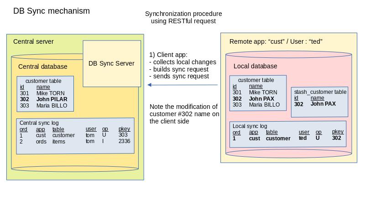Click the 'Central sync log' title

(39, 123)
